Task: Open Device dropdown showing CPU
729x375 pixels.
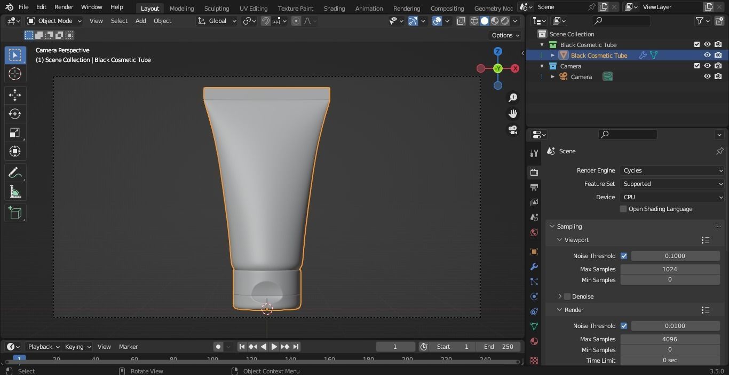Action: point(672,197)
